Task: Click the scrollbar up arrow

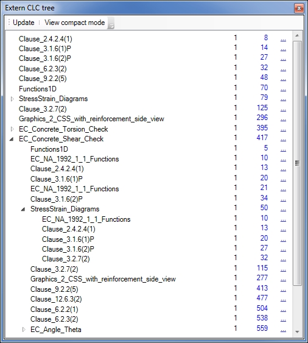Action: click(x=297, y=36)
